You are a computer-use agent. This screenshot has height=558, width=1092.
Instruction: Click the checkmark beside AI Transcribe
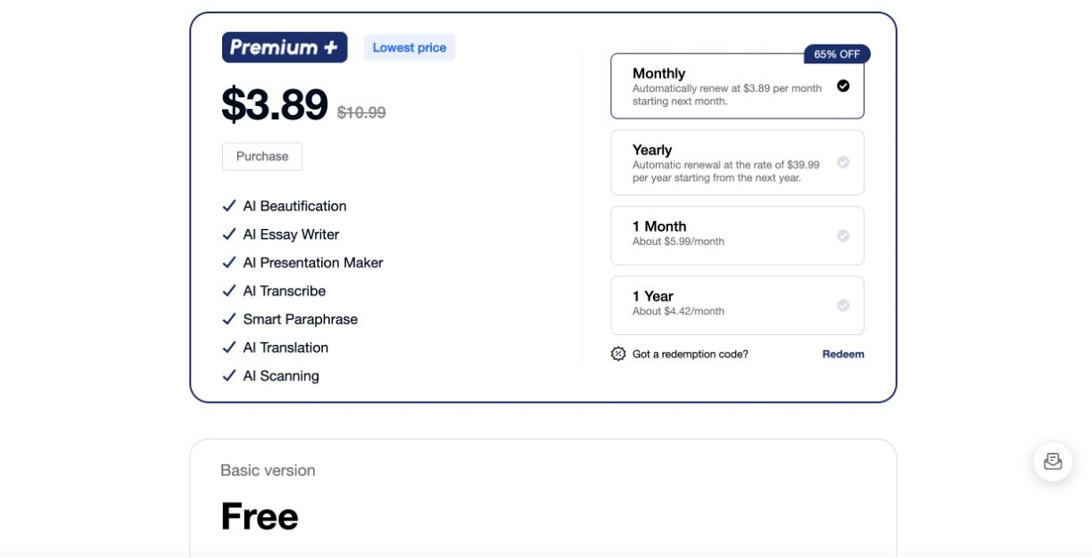(x=229, y=291)
